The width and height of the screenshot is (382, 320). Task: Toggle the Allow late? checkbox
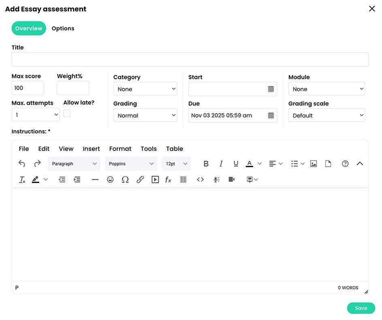point(66,113)
